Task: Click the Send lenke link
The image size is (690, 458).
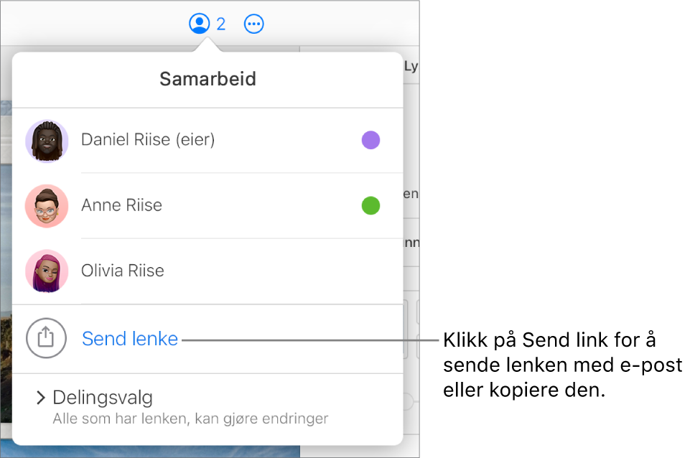Action: tap(129, 338)
